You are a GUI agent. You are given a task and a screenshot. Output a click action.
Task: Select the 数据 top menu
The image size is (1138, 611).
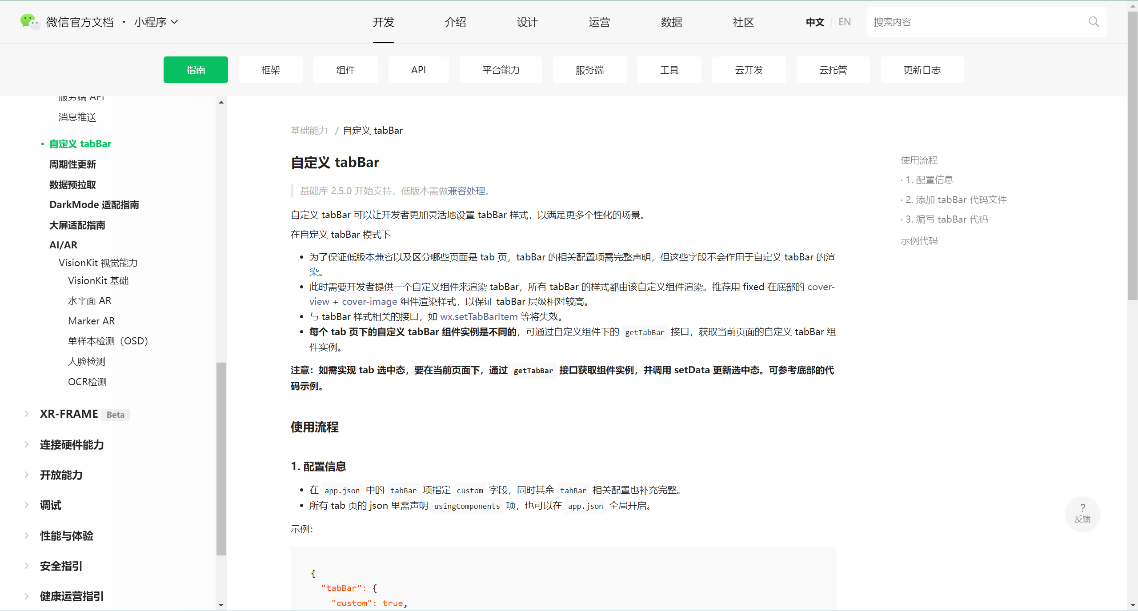[671, 22]
